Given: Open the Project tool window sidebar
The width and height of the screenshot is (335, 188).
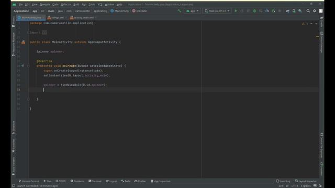Looking at the screenshot, I should pos(14,22).
